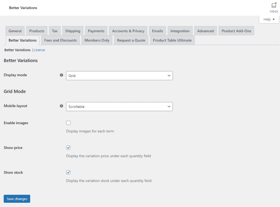Open the Advanced settings tab
The width and height of the screenshot is (280, 207).
[x=205, y=30]
